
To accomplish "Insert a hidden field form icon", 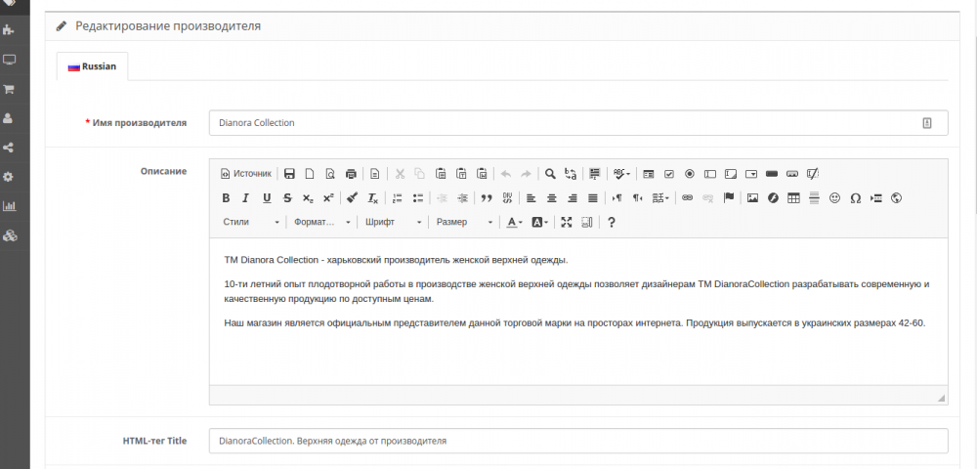I will tap(813, 174).
